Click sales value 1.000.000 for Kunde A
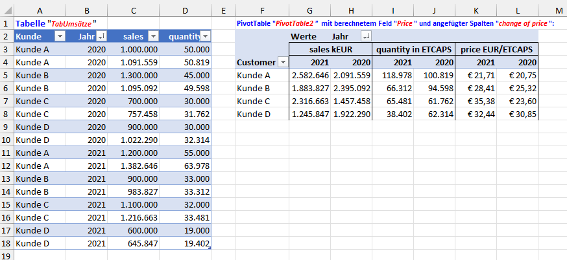The width and height of the screenshot is (567, 260). click(134, 49)
